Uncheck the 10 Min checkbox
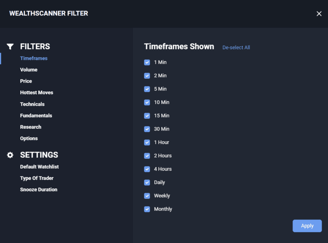 point(147,102)
